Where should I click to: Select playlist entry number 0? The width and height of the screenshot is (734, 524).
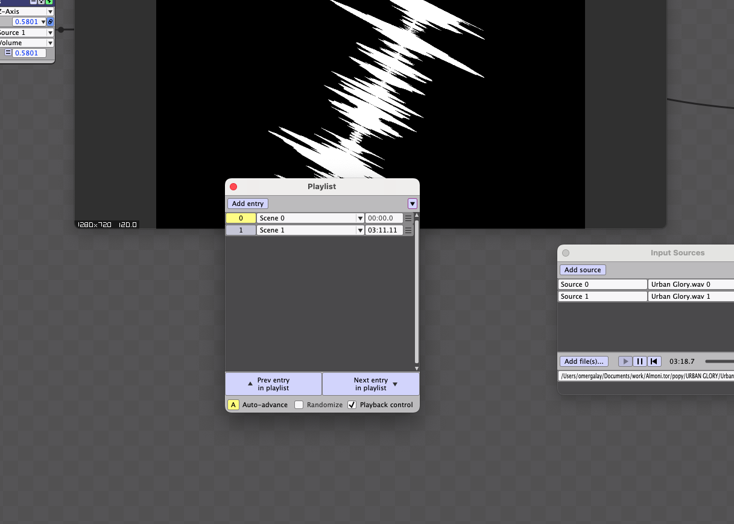click(241, 218)
